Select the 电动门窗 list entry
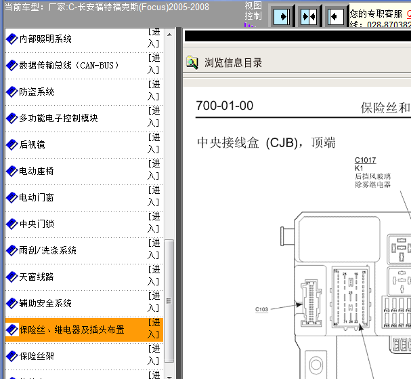The image size is (411, 379). coord(37,197)
